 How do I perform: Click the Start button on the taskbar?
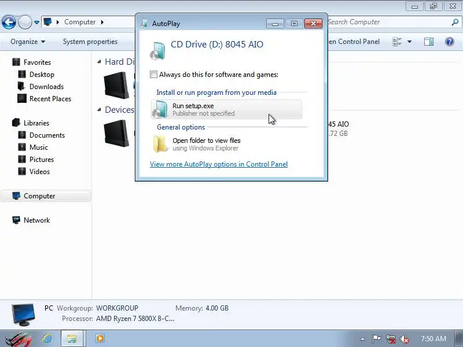(x=19, y=339)
